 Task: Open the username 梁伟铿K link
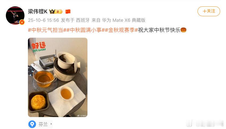(x=37, y=11)
